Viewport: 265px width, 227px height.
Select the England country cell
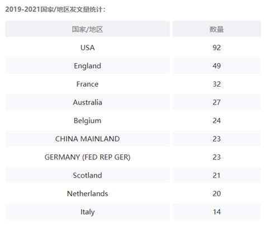click(x=87, y=66)
